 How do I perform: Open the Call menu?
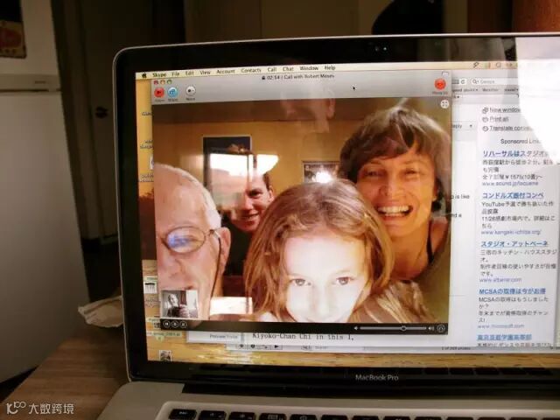(x=272, y=70)
